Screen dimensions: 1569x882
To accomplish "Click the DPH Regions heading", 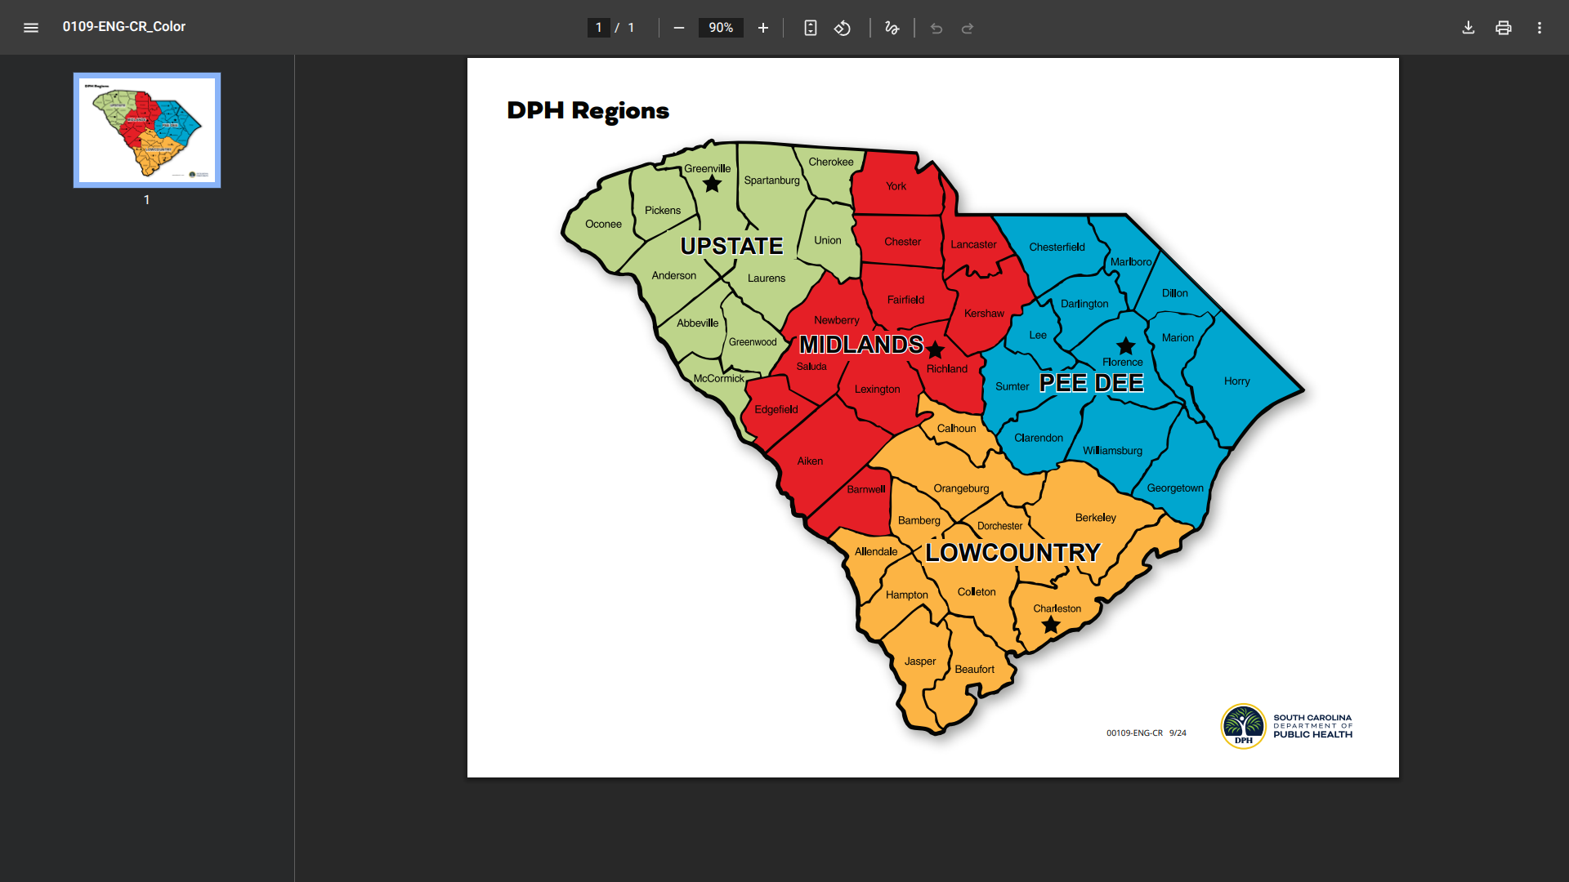I will [588, 110].
